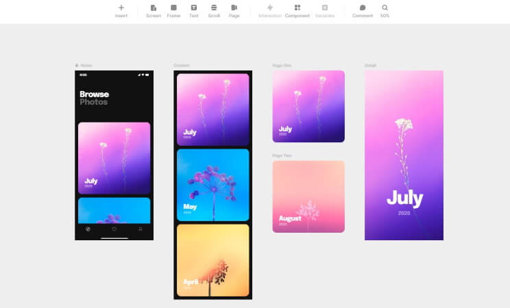Click the Variables tool in the toolbar
510x308 pixels.
[x=325, y=11]
